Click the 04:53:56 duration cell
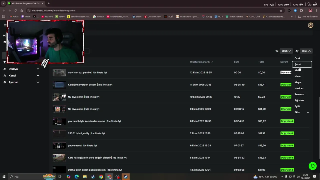Viewport: 320px width, 180px height. [239, 170]
